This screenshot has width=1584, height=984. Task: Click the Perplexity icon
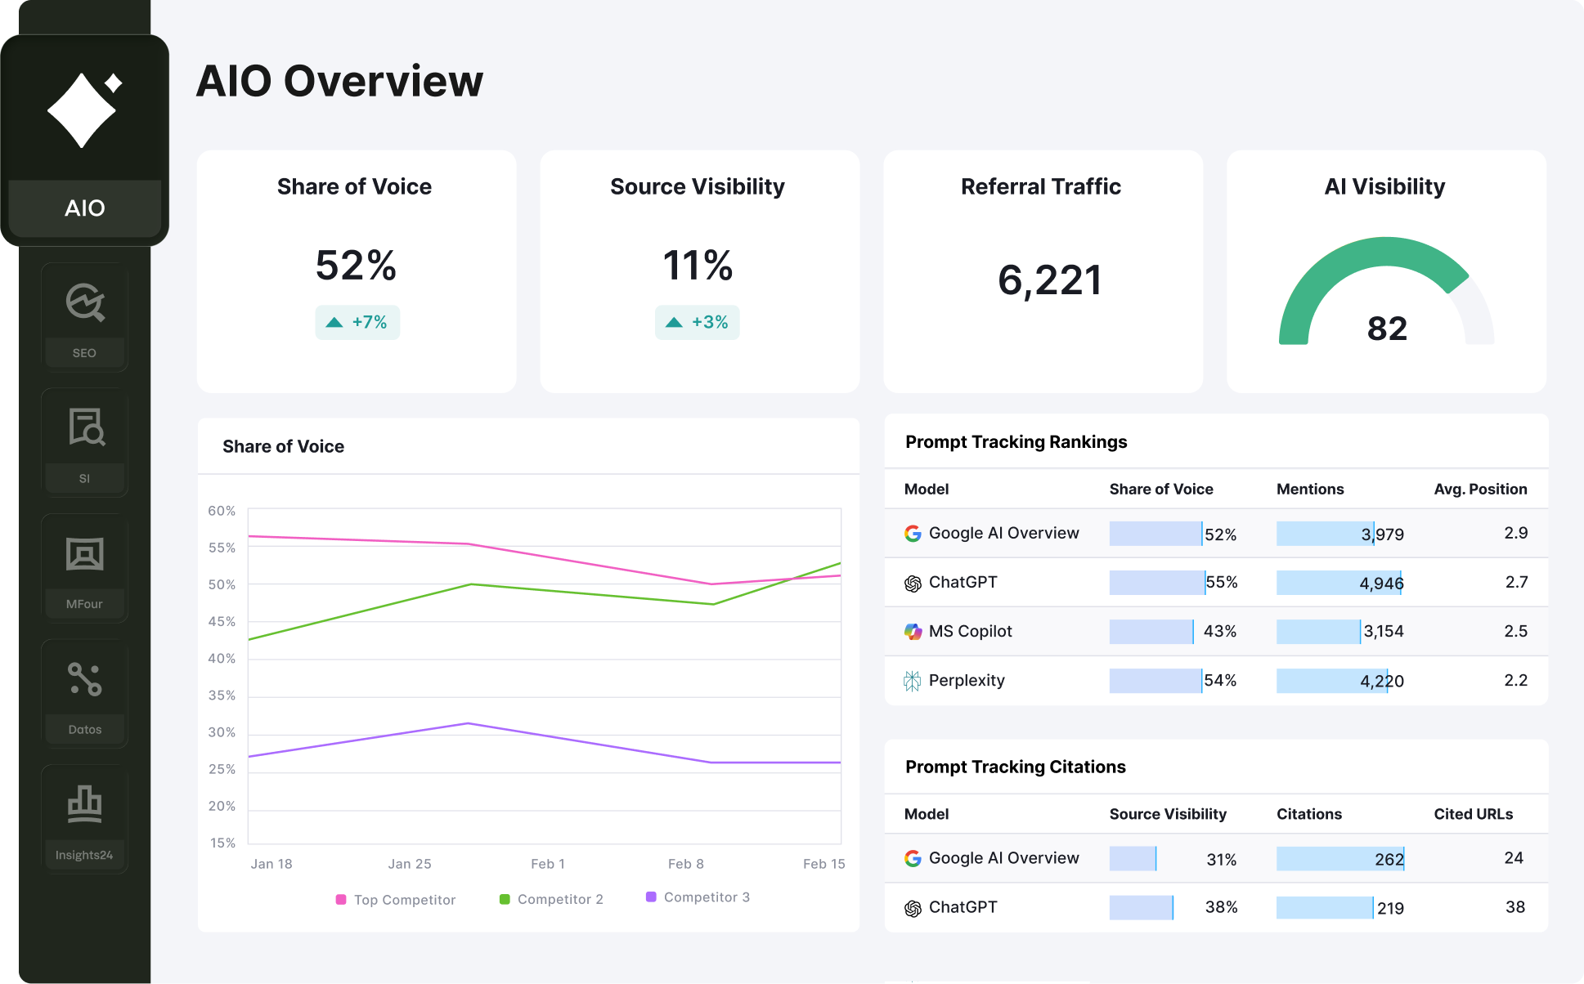pos(913,681)
